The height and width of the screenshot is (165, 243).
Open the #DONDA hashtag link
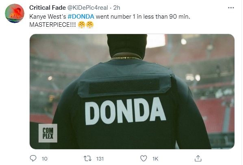81,16
